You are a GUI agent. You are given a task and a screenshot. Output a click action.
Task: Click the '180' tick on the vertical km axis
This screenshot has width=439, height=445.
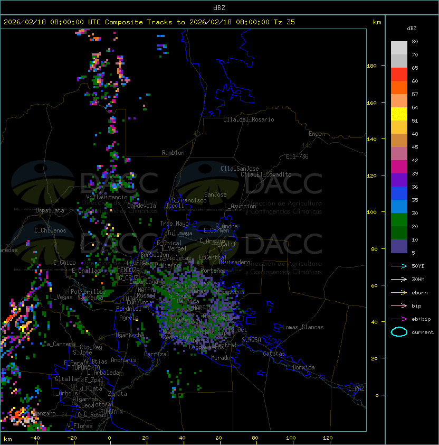(x=371, y=66)
